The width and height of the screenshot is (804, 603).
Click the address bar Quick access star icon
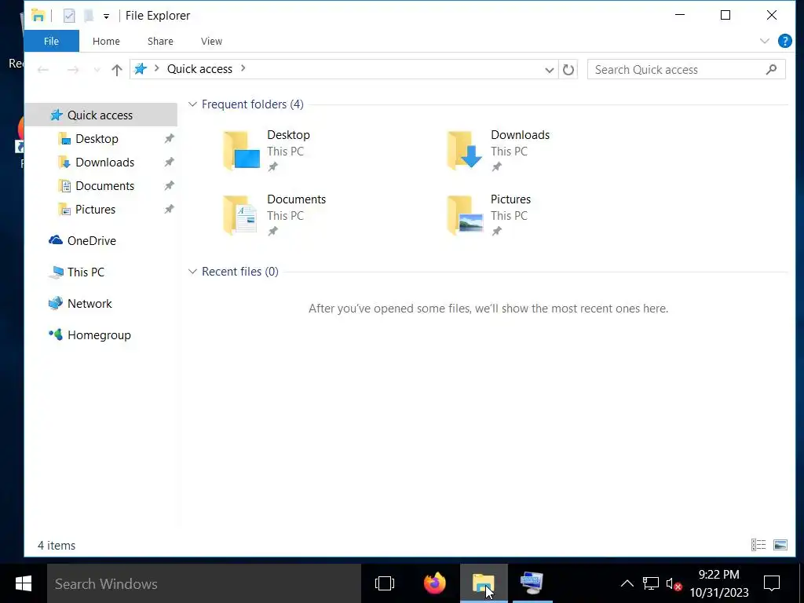click(x=141, y=69)
